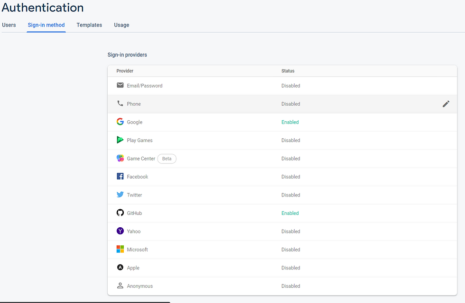Click the Sign-in providers heading

(x=127, y=55)
